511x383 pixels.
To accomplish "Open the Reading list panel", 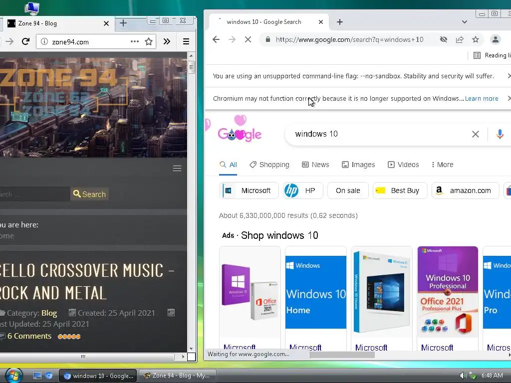I will coord(492,55).
